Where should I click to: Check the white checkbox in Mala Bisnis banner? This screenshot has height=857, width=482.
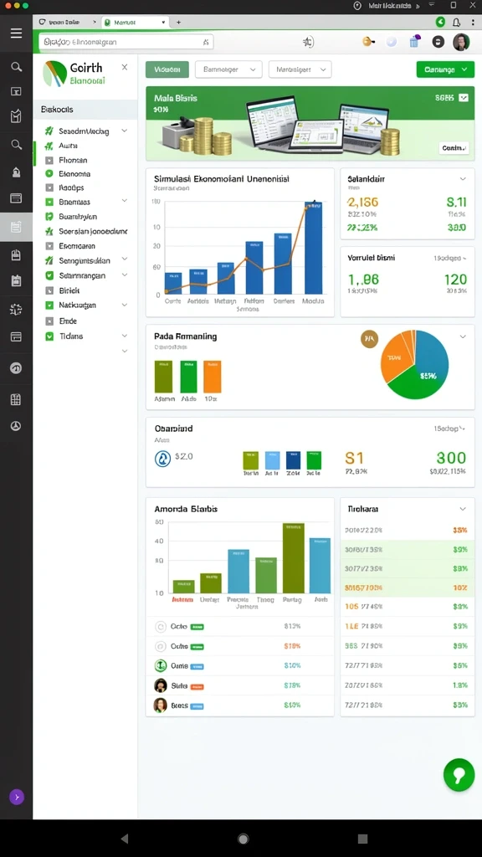click(464, 98)
